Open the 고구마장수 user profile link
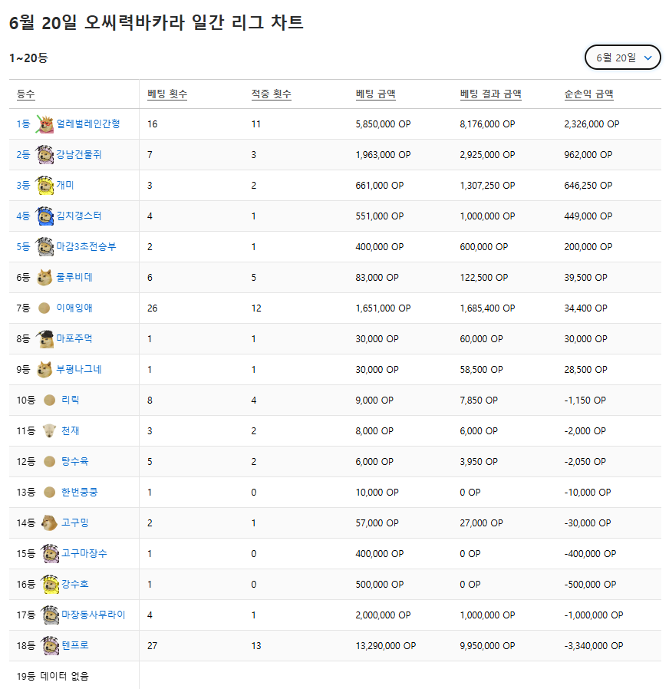This screenshot has width=669, height=689. point(84,553)
